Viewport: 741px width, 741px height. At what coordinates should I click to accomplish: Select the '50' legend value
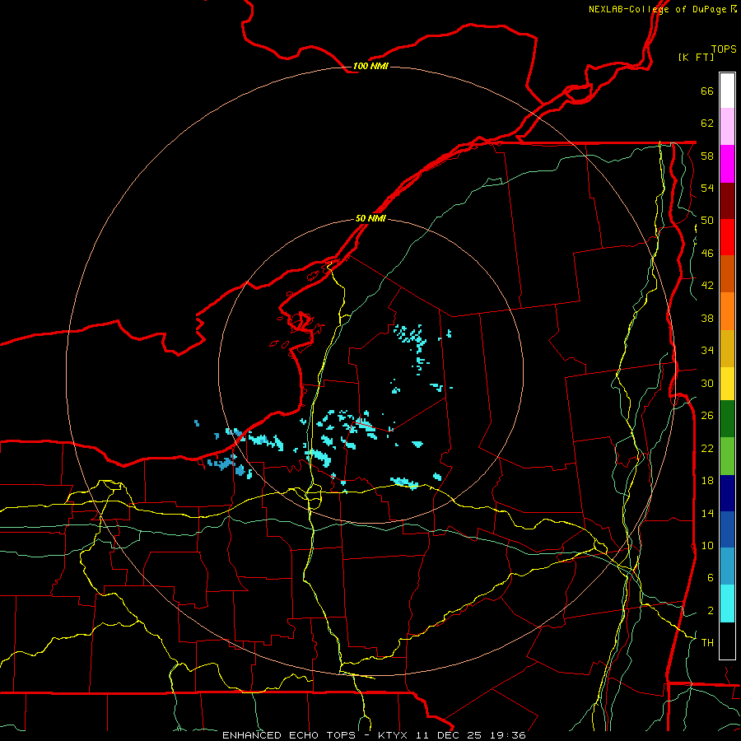coord(707,221)
